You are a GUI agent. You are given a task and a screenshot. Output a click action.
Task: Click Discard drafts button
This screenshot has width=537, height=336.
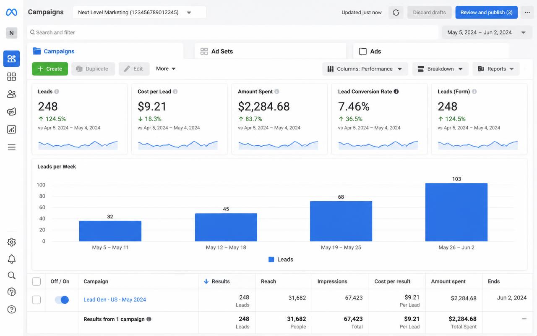429,12
